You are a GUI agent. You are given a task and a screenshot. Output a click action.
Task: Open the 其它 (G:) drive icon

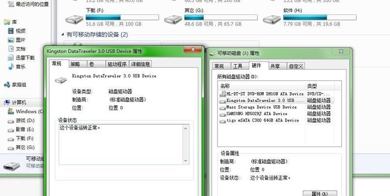(x=173, y=20)
